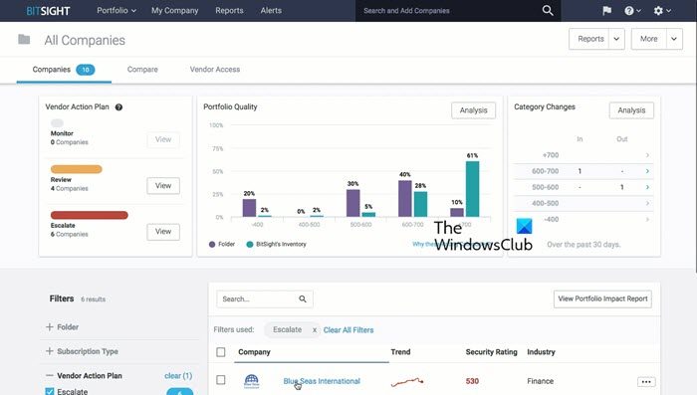Click the All Companies folder icon

(24, 40)
